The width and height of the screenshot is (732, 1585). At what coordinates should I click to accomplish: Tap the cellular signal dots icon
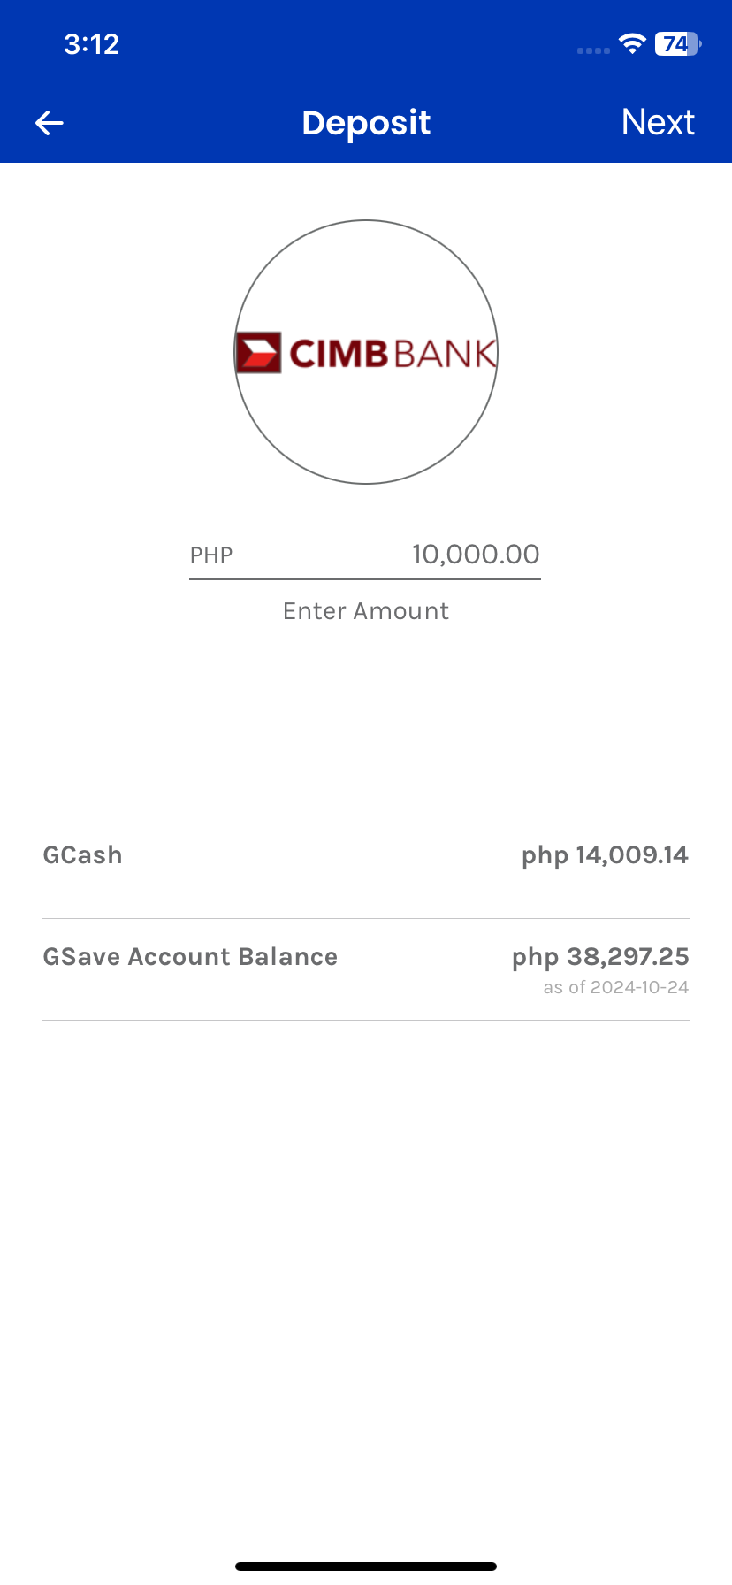coord(593,50)
